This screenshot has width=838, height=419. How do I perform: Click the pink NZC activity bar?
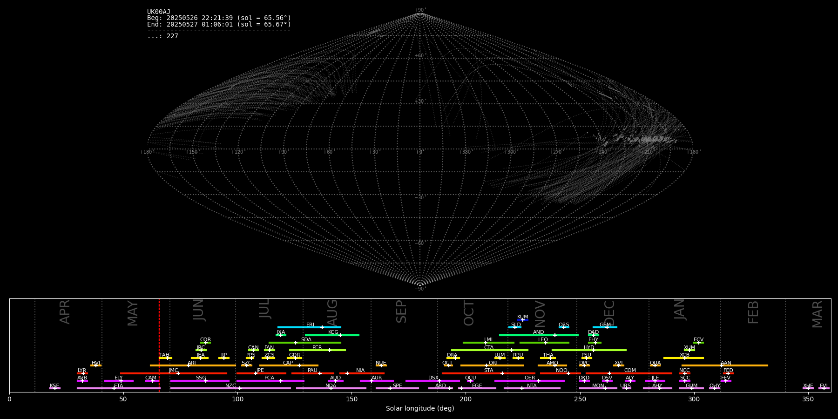click(x=230, y=388)
